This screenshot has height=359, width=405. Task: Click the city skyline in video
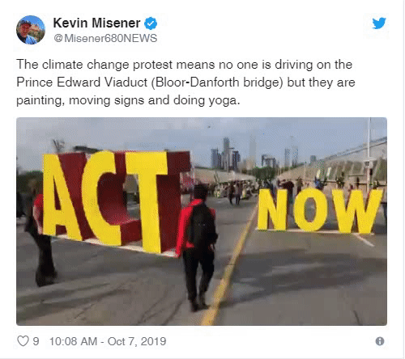(254, 154)
